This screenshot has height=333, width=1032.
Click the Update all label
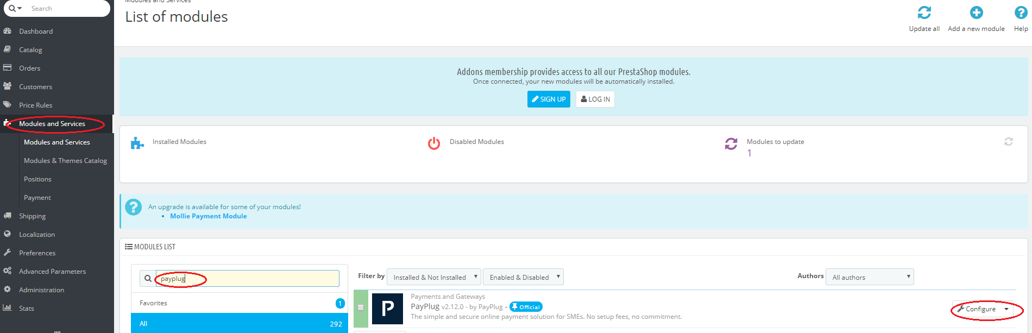(924, 29)
